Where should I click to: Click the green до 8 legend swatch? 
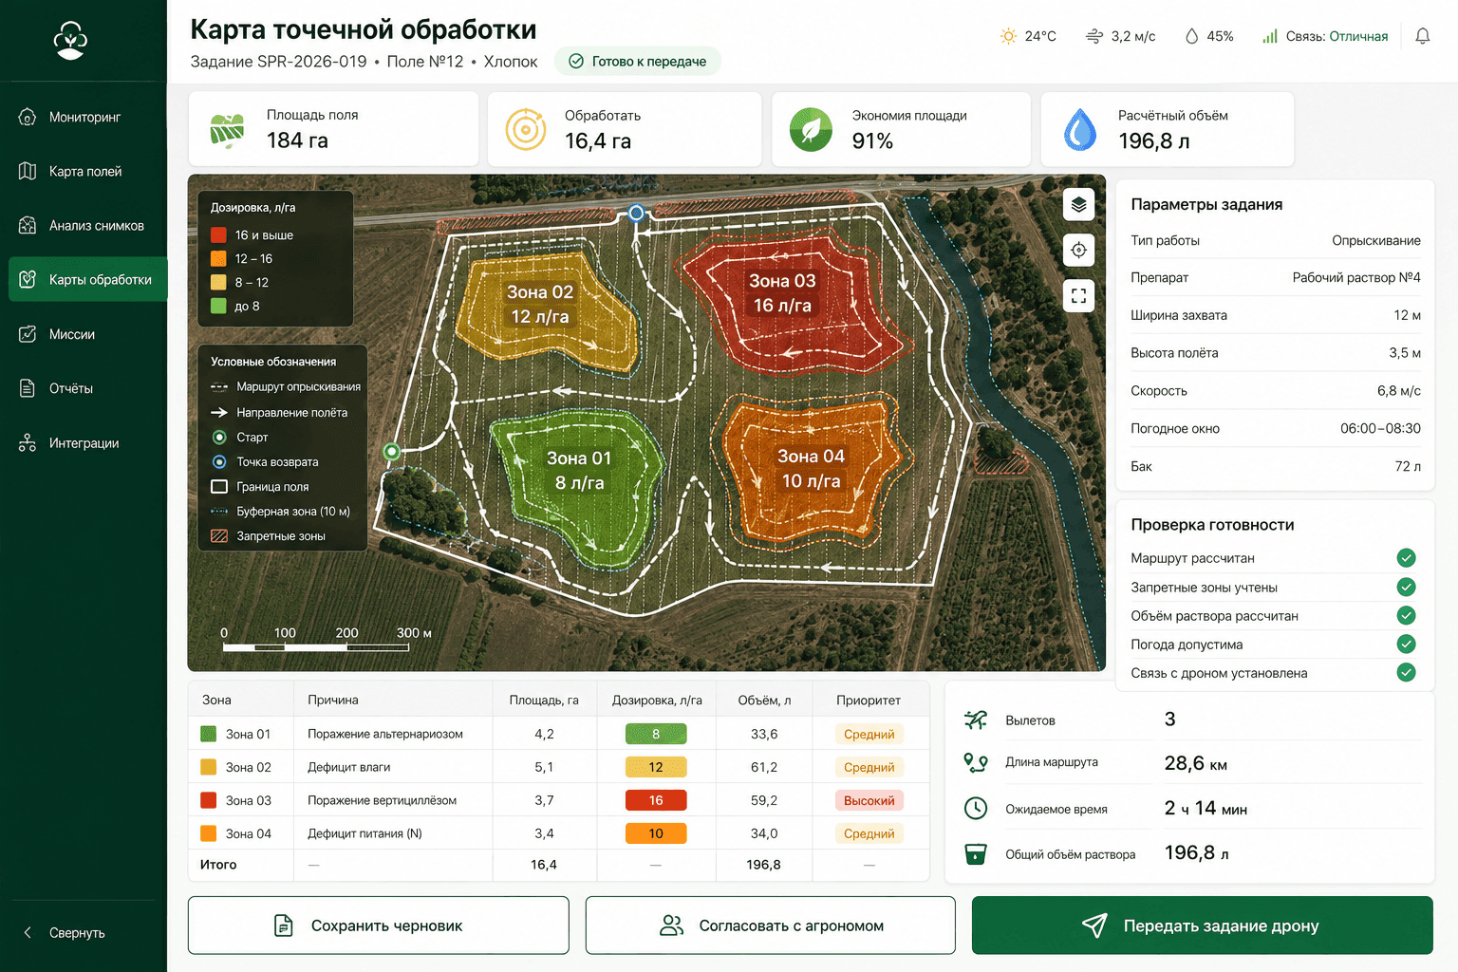coord(218,306)
